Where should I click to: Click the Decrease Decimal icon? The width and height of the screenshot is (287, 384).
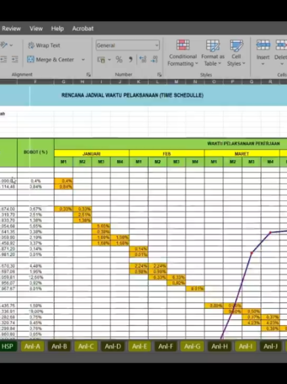[154, 59]
